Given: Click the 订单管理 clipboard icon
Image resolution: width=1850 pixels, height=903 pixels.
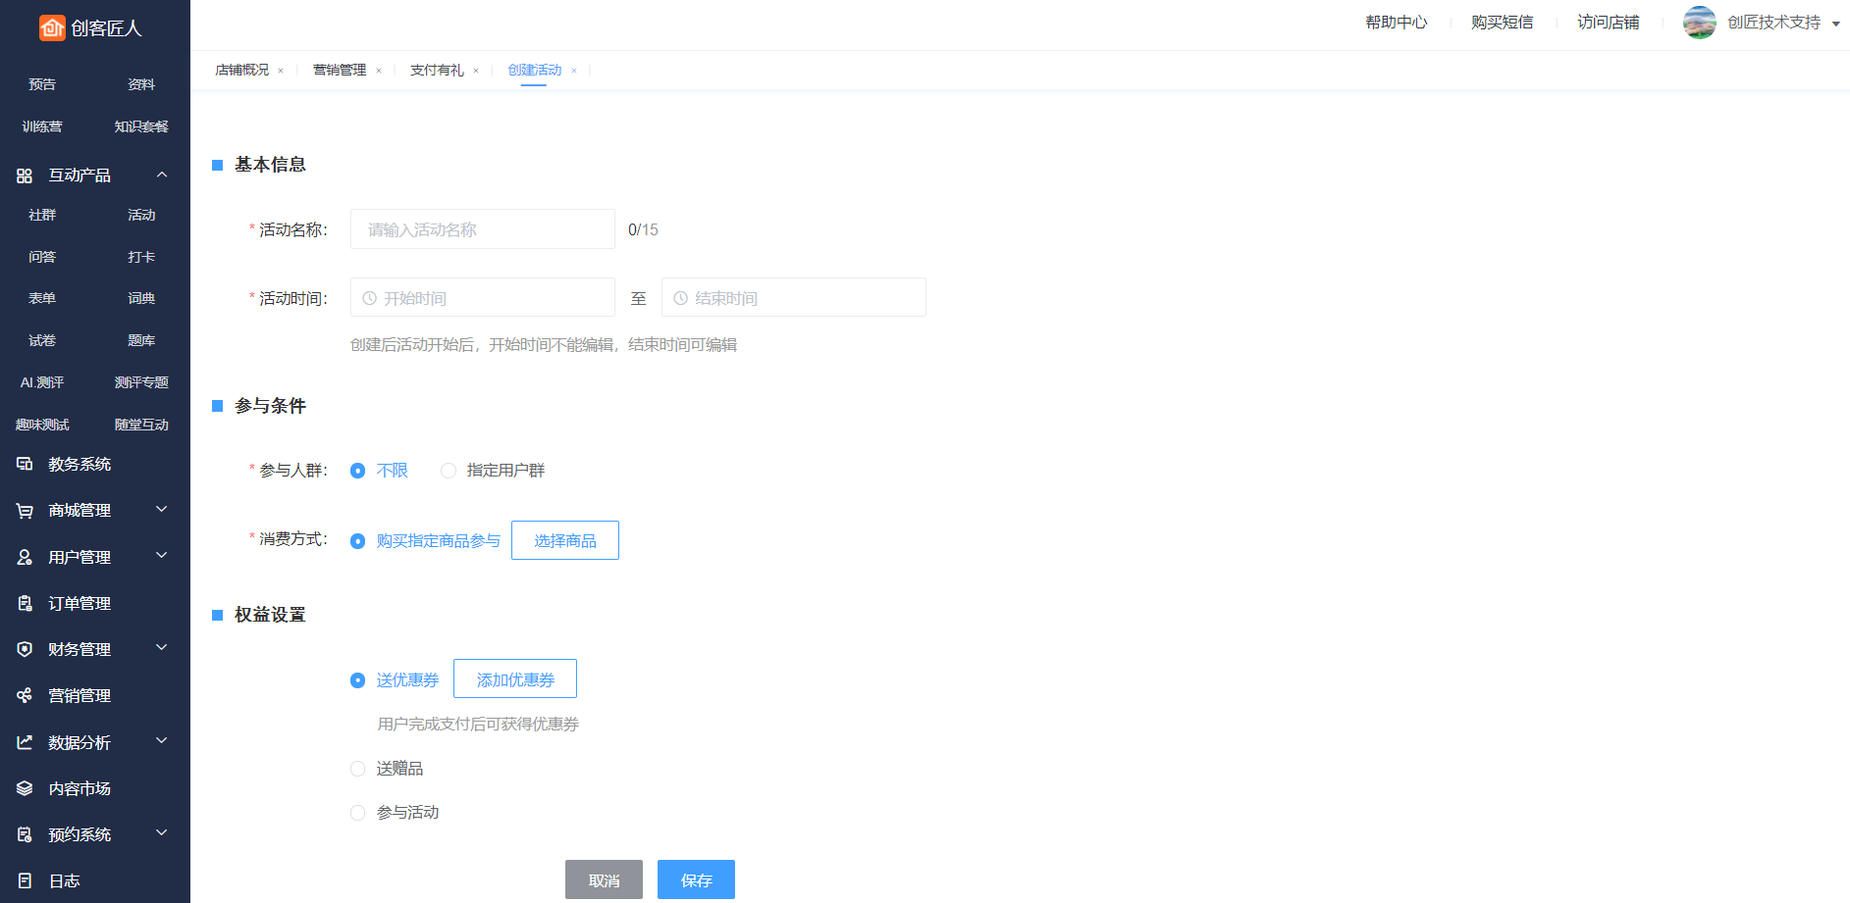Looking at the screenshot, I should (x=25, y=603).
